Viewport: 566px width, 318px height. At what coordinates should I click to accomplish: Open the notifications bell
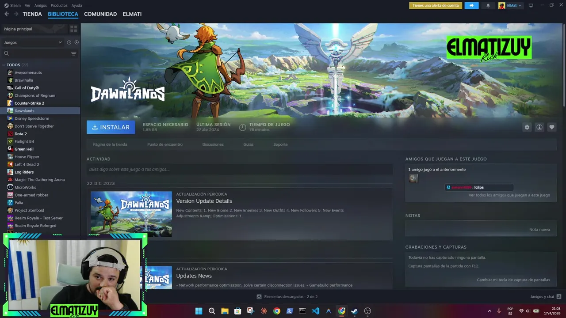click(488, 5)
